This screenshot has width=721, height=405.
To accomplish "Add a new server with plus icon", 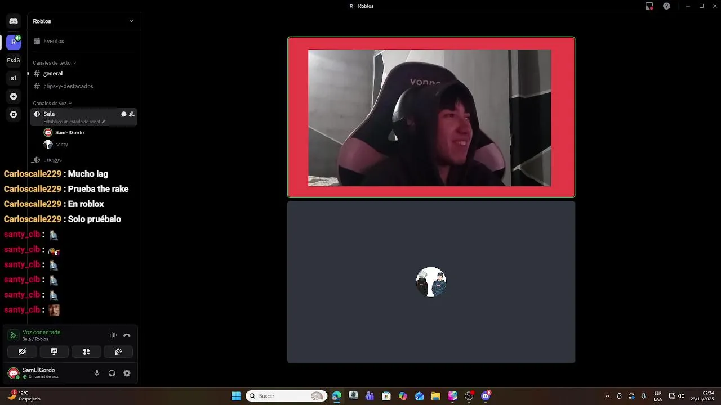I will (x=14, y=96).
